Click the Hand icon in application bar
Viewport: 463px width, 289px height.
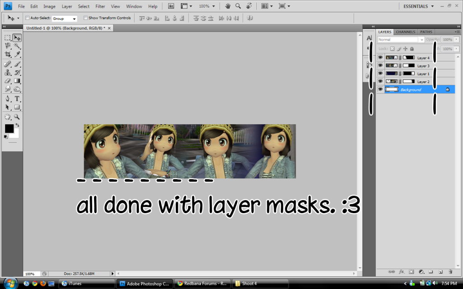coord(228,6)
